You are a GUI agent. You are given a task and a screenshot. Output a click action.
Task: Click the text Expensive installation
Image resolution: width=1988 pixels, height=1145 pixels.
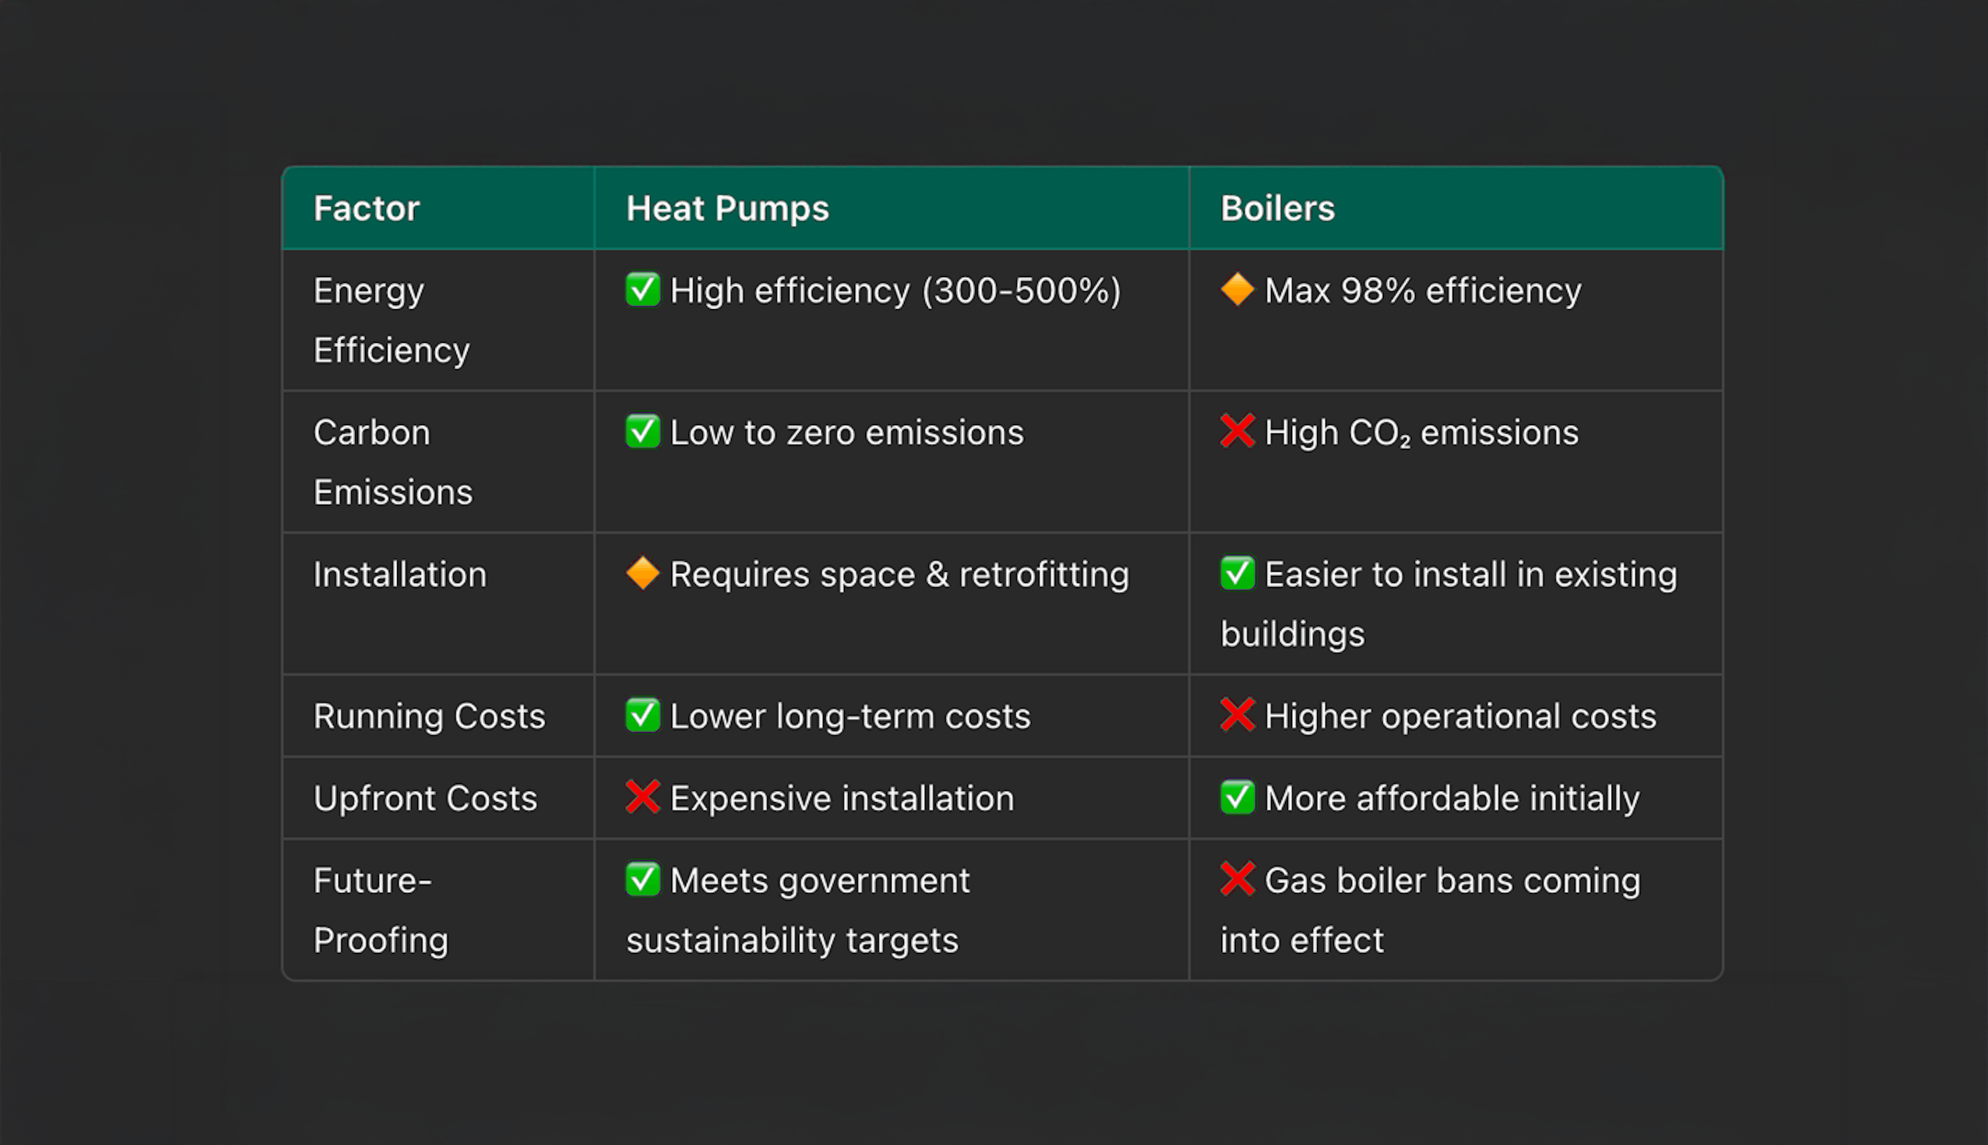point(842,798)
